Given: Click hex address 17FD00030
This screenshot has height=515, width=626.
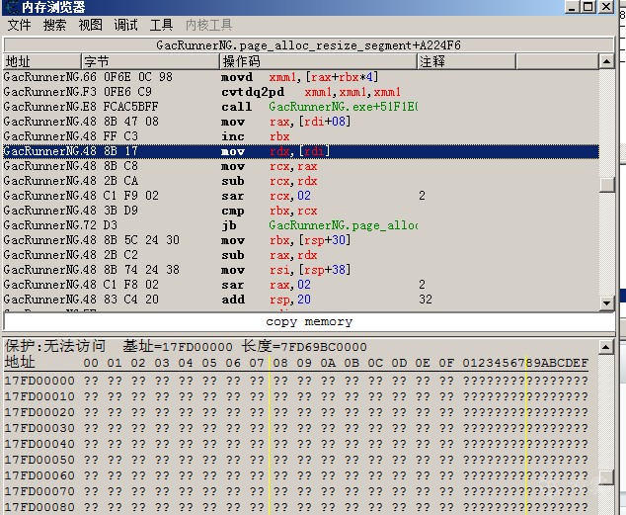Looking at the screenshot, I should 39,428.
